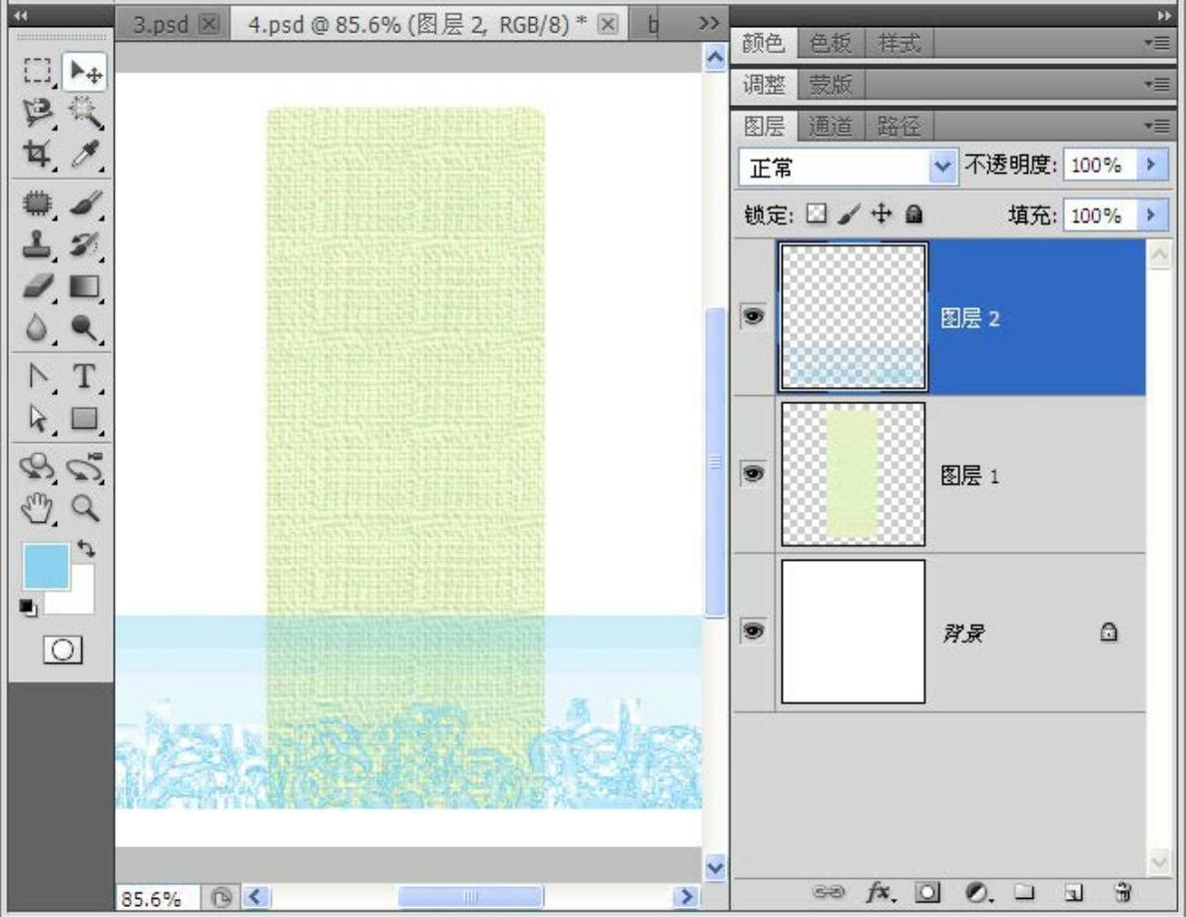Toggle visibility of 图层 1
This screenshot has width=1186, height=917.
click(x=755, y=475)
